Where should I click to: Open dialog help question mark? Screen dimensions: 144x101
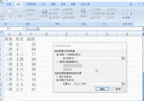[114, 46]
